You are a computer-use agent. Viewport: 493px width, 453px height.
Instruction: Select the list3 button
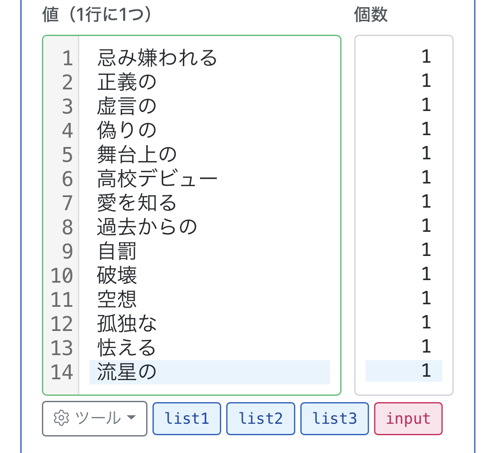tap(335, 419)
